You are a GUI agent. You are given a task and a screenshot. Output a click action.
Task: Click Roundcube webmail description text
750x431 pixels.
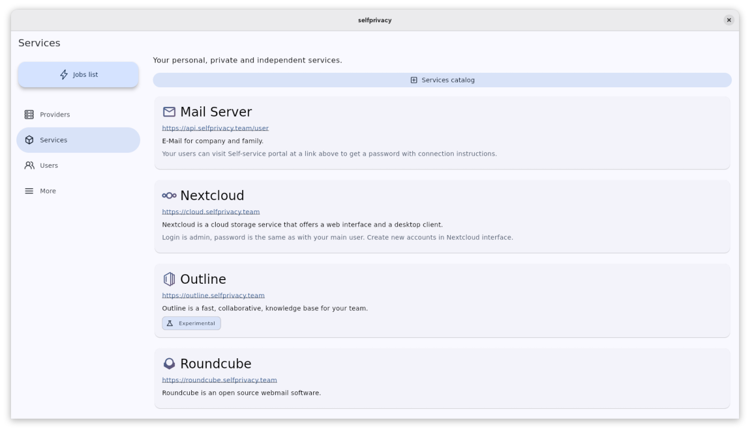coord(242,393)
